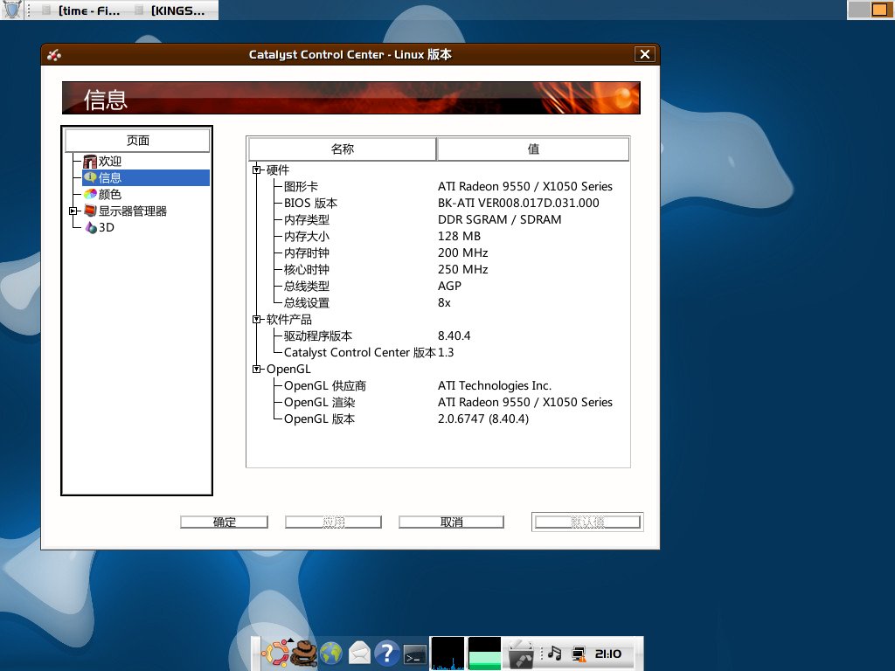
Task: Click the 21:10 clock in the panel
Action: [x=608, y=654]
